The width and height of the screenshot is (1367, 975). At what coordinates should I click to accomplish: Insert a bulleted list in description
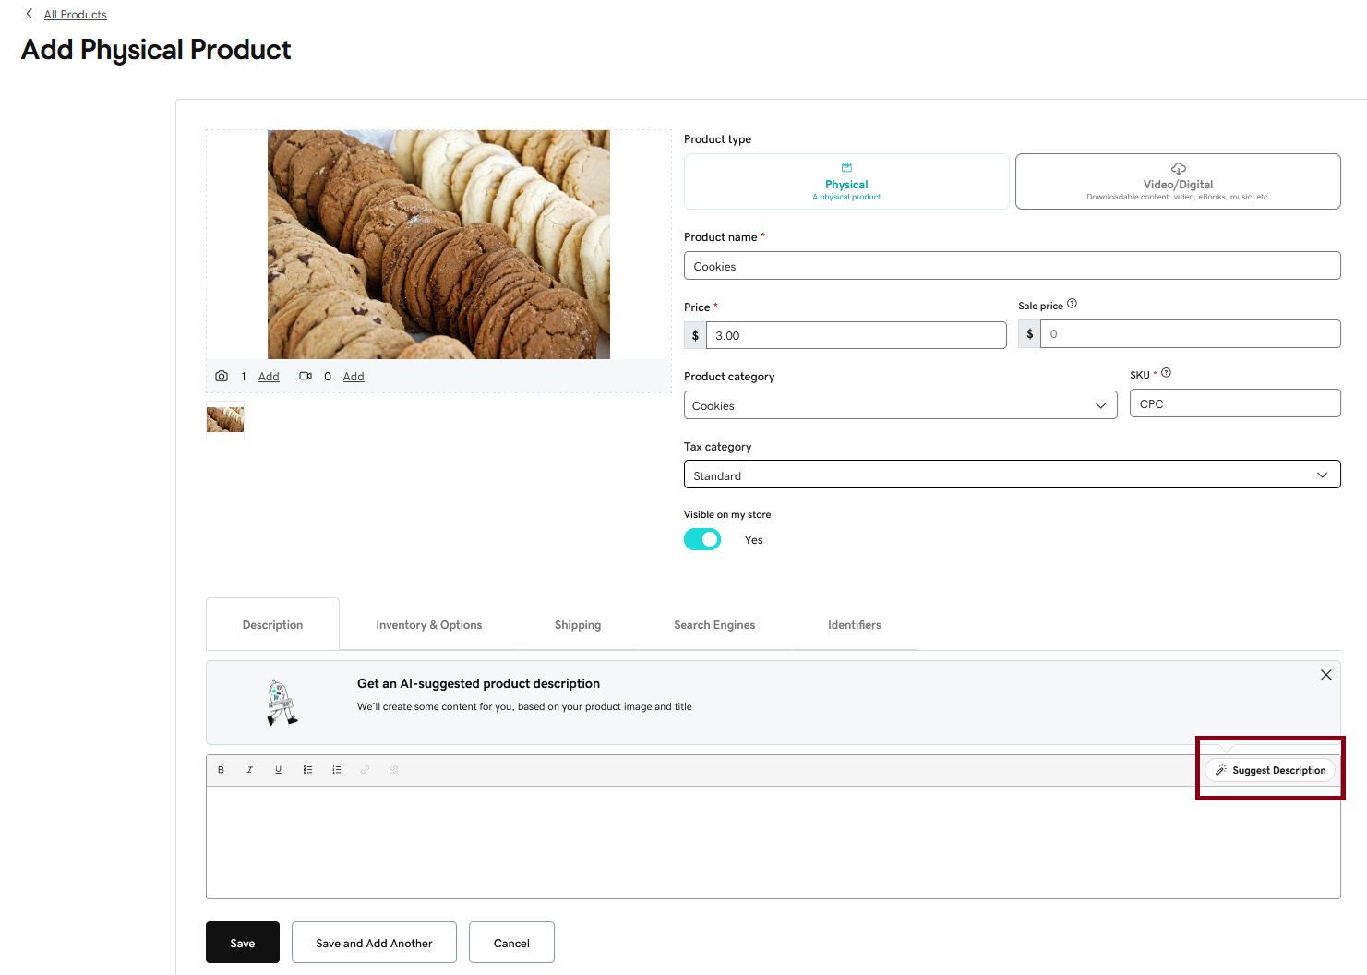(x=307, y=770)
